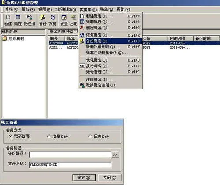This screenshot has width=220, height=185.
Task: Open the 视图 menu
Action: pyautogui.click(x=45, y=10)
